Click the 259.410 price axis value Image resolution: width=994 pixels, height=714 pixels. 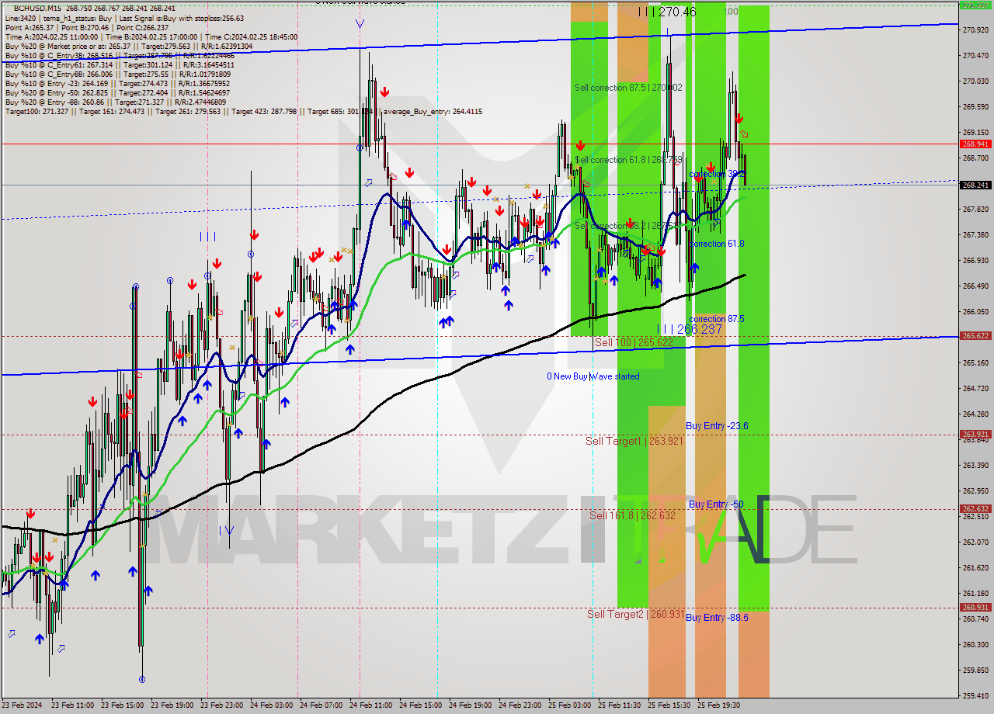975,695
